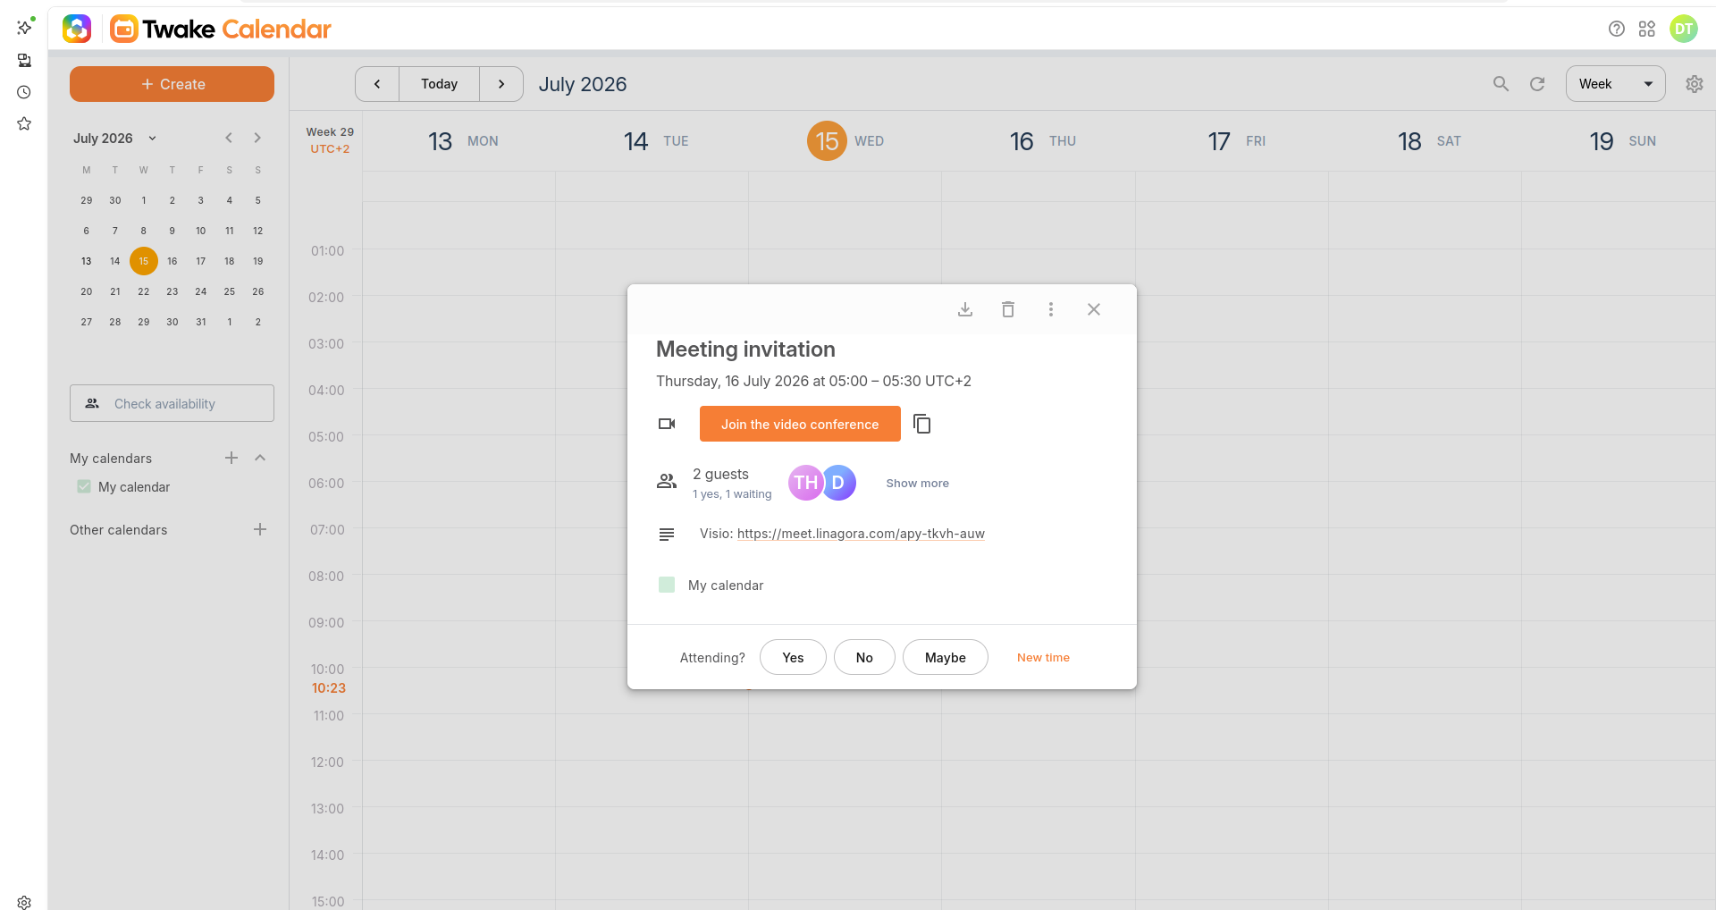Select day 15 in mini calendar
The image size is (1716, 910).
point(144,261)
